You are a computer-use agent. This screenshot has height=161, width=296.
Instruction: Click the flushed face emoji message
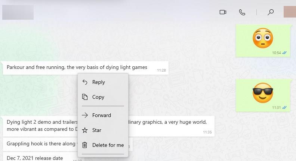click(x=263, y=38)
